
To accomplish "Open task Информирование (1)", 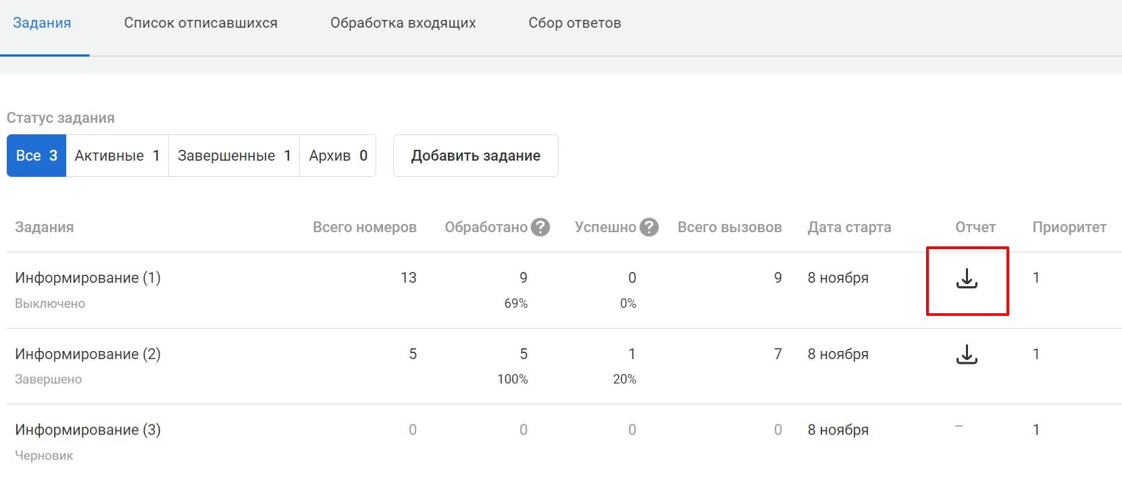I will pyautogui.click(x=88, y=278).
